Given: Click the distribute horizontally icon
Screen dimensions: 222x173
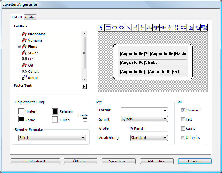Looking at the screenshot, I should pyautogui.click(x=184, y=27).
